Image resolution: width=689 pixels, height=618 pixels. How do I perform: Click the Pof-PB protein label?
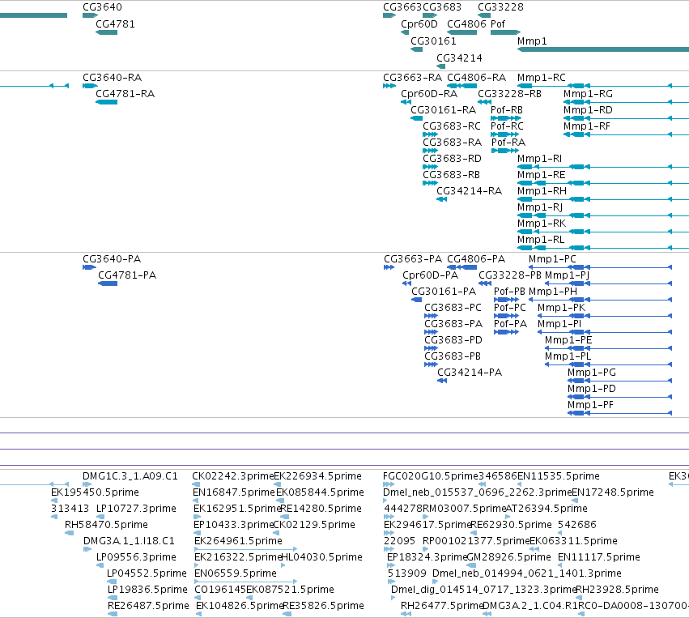coord(509,292)
